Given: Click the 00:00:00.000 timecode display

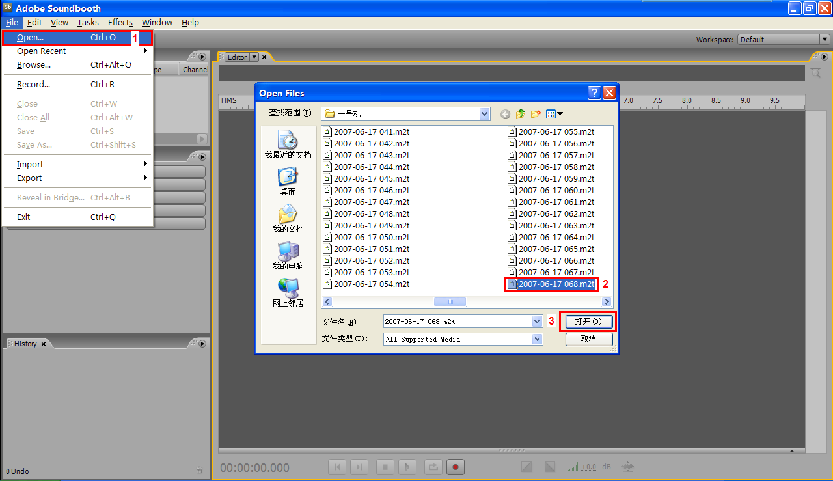Looking at the screenshot, I should 254,468.
